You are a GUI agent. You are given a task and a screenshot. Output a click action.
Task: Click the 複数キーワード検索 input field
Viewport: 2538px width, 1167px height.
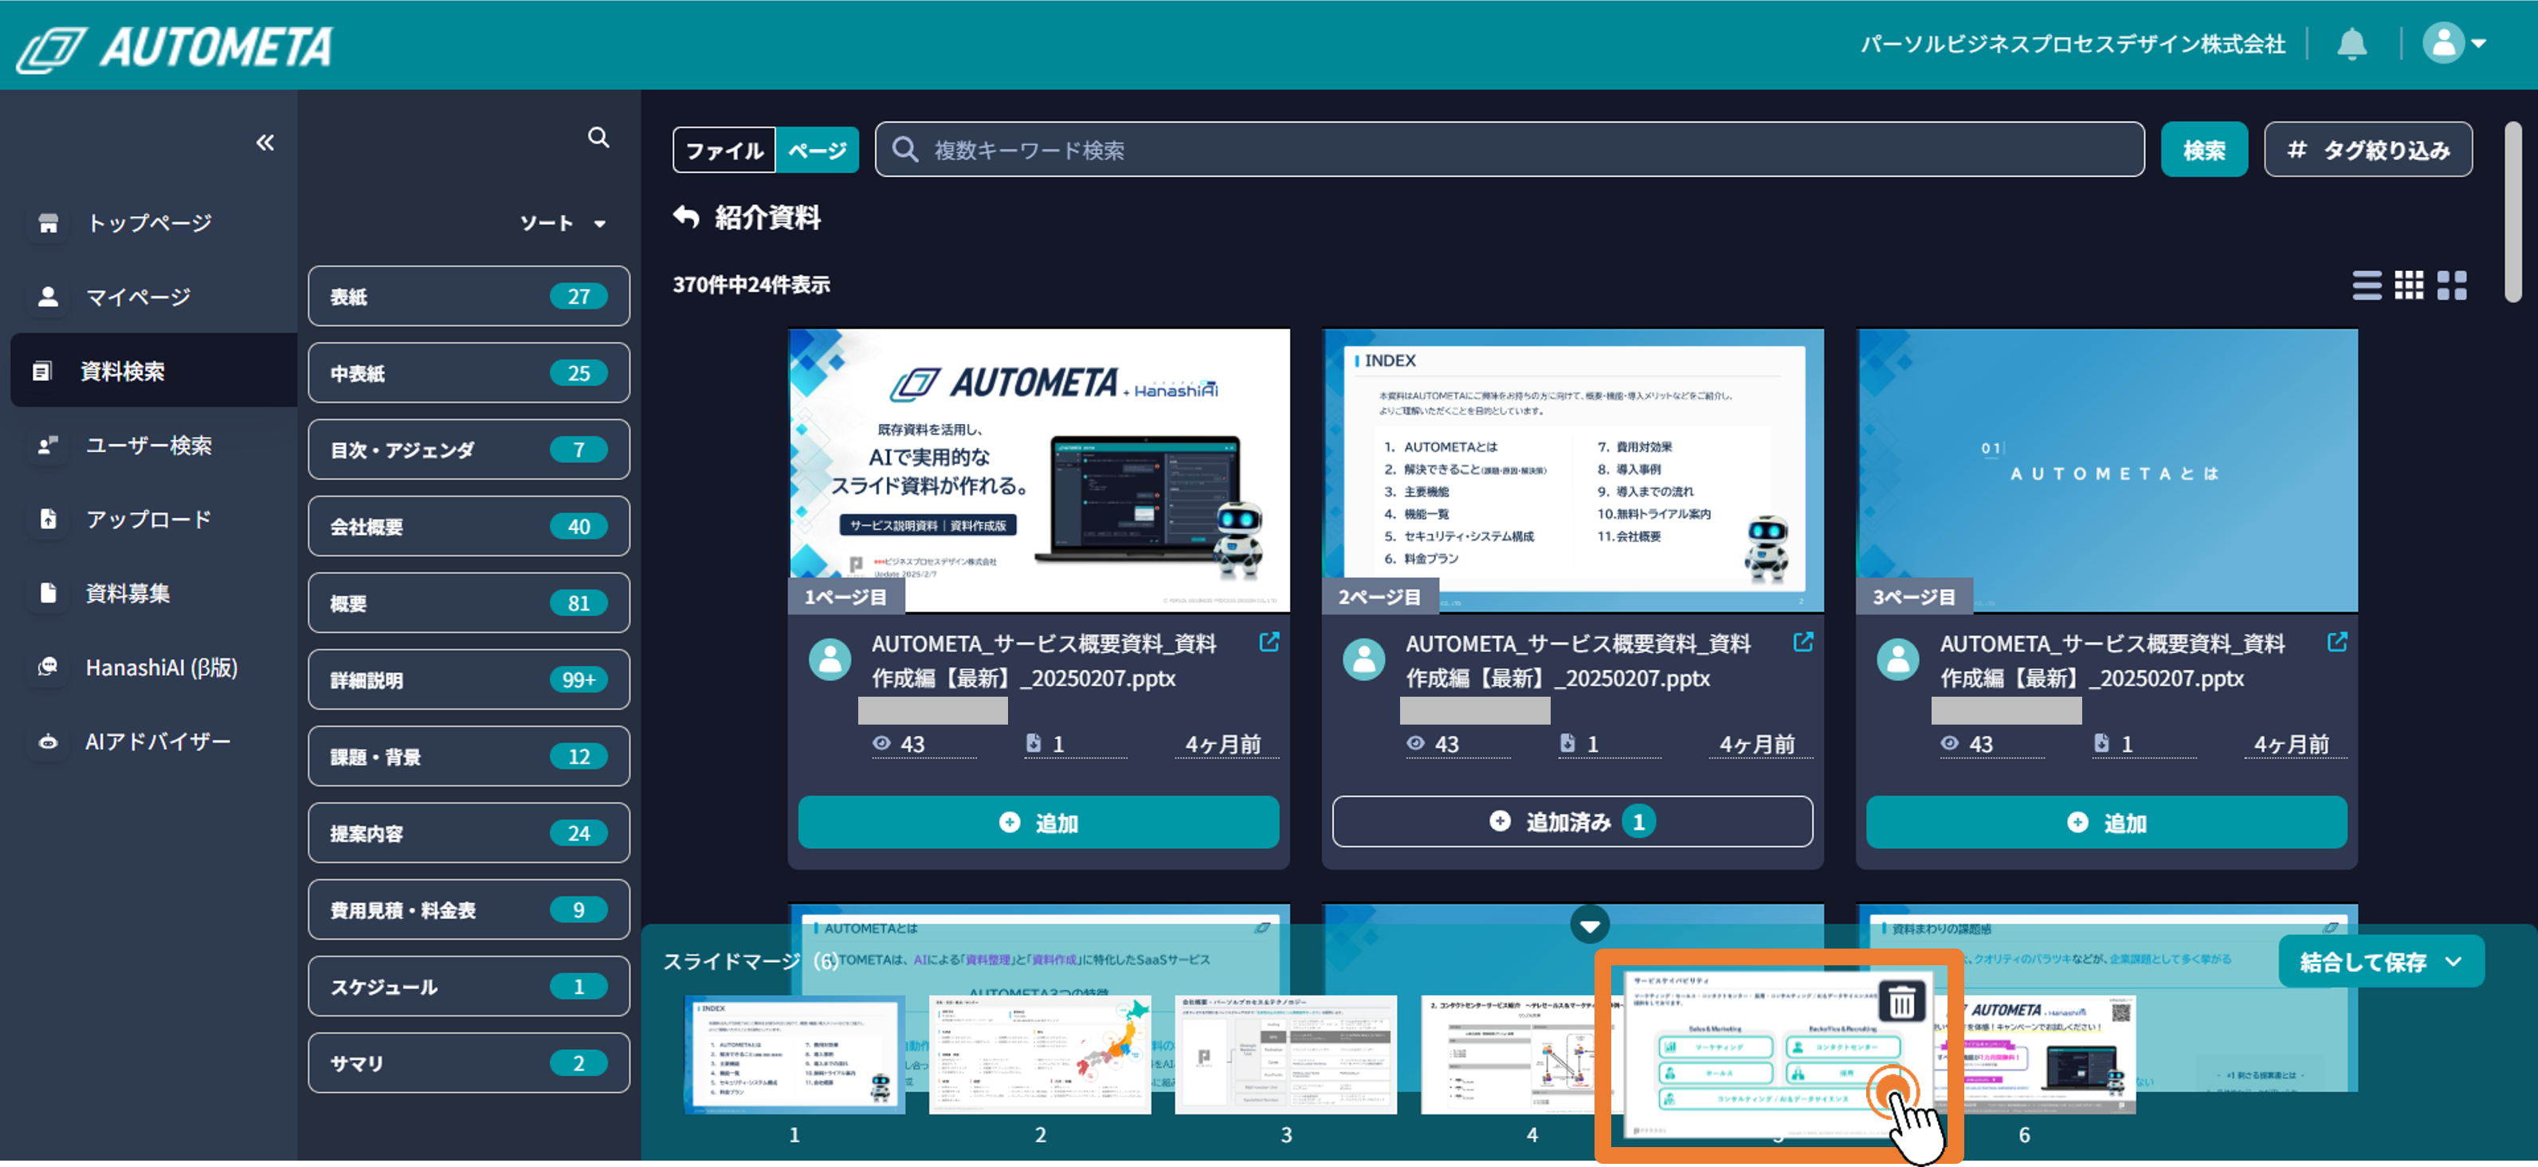1509,150
